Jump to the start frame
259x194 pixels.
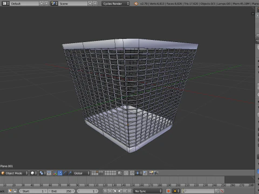[x=105, y=191]
